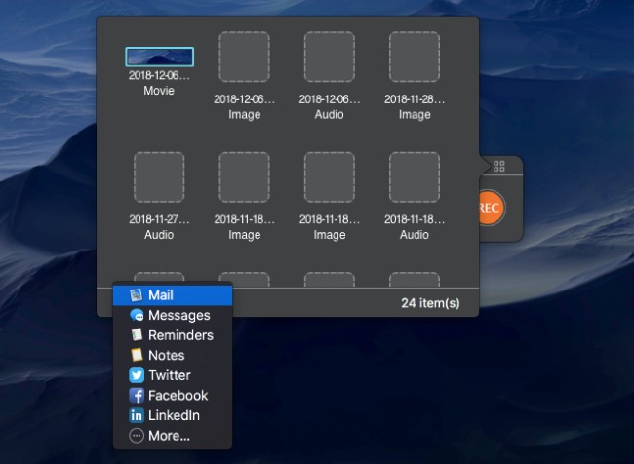Click the 2018-11-28… file name

point(415,99)
